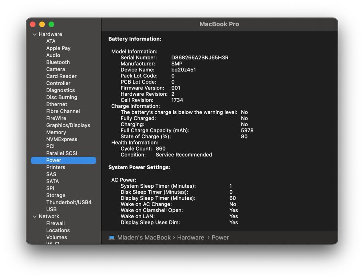Click full charge capacity value 5978
This screenshot has width=364, height=279.
[x=247, y=130]
